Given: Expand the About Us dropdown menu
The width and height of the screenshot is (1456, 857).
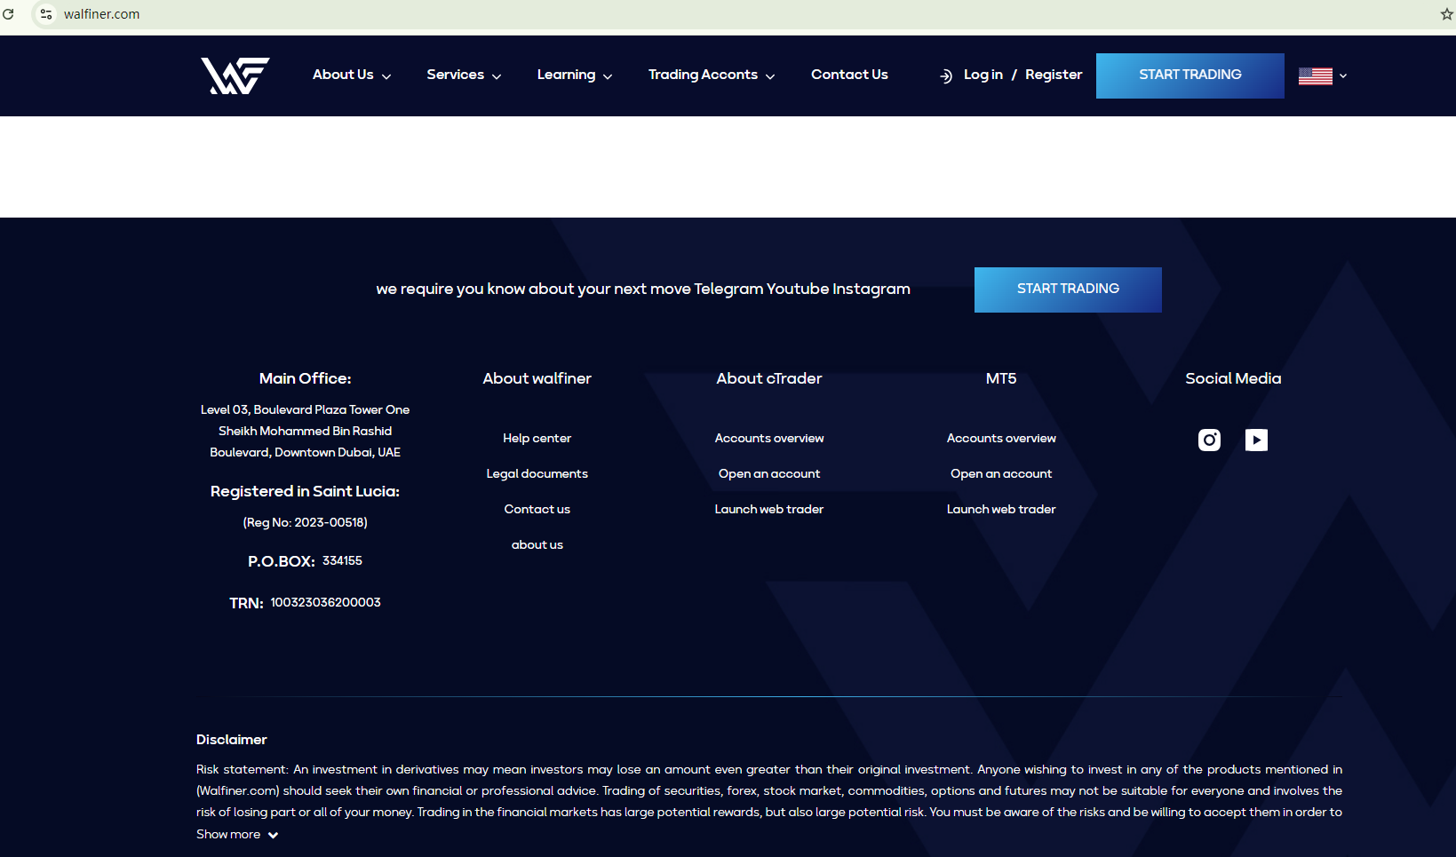Looking at the screenshot, I should pyautogui.click(x=352, y=75).
